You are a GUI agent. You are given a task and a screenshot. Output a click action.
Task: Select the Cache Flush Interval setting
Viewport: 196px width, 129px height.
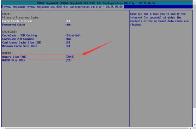click(17, 21)
